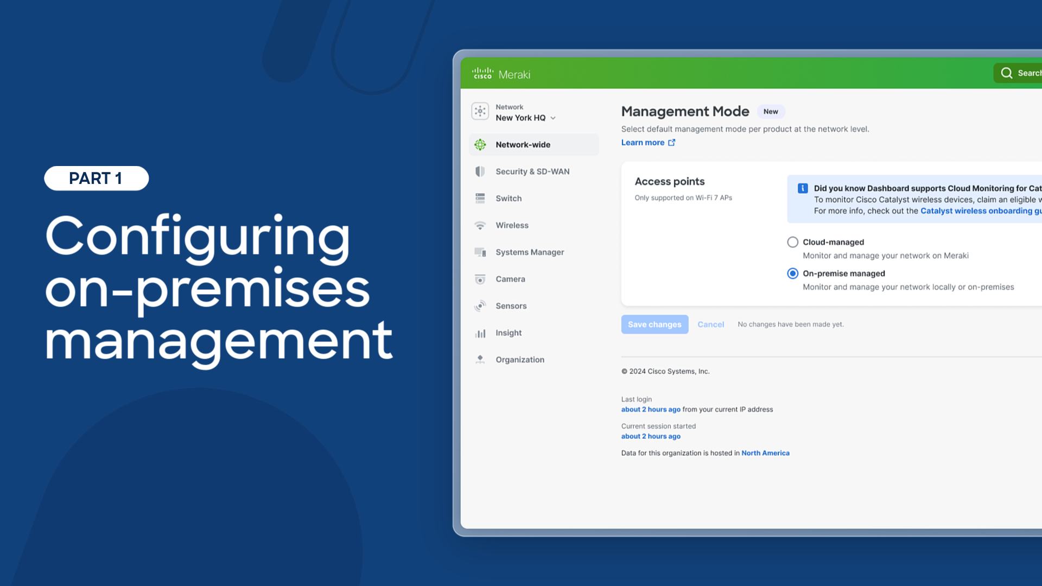Image resolution: width=1042 pixels, height=586 pixels.
Task: Open the Wireless menu item
Action: click(x=511, y=226)
